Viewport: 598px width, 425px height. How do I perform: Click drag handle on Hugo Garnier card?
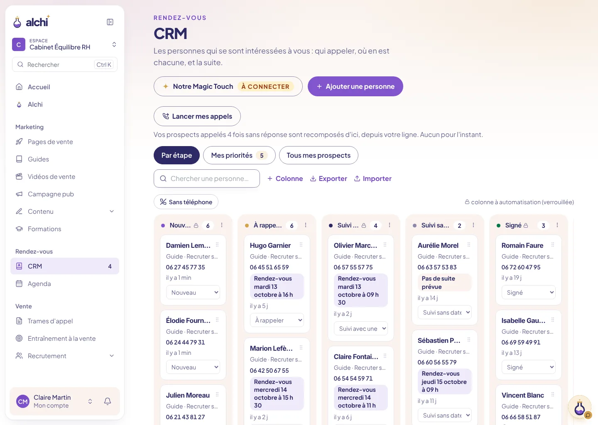301,245
